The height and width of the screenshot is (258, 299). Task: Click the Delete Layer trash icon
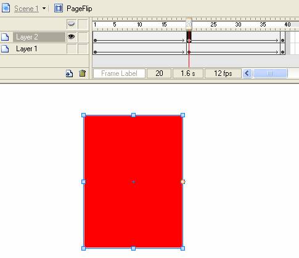(82, 73)
